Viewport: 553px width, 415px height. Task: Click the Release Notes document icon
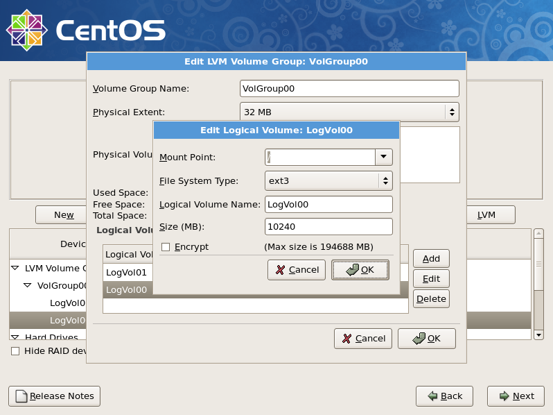coord(21,396)
